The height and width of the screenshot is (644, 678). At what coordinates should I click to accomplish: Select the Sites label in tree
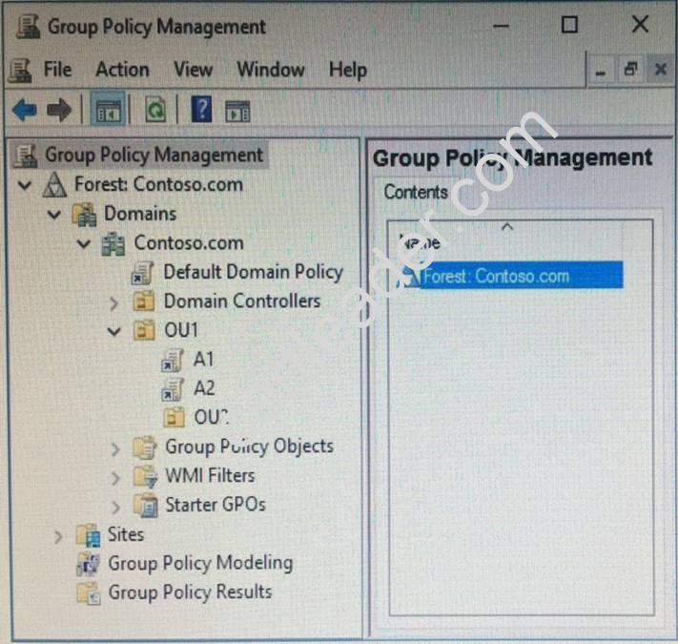[125, 534]
